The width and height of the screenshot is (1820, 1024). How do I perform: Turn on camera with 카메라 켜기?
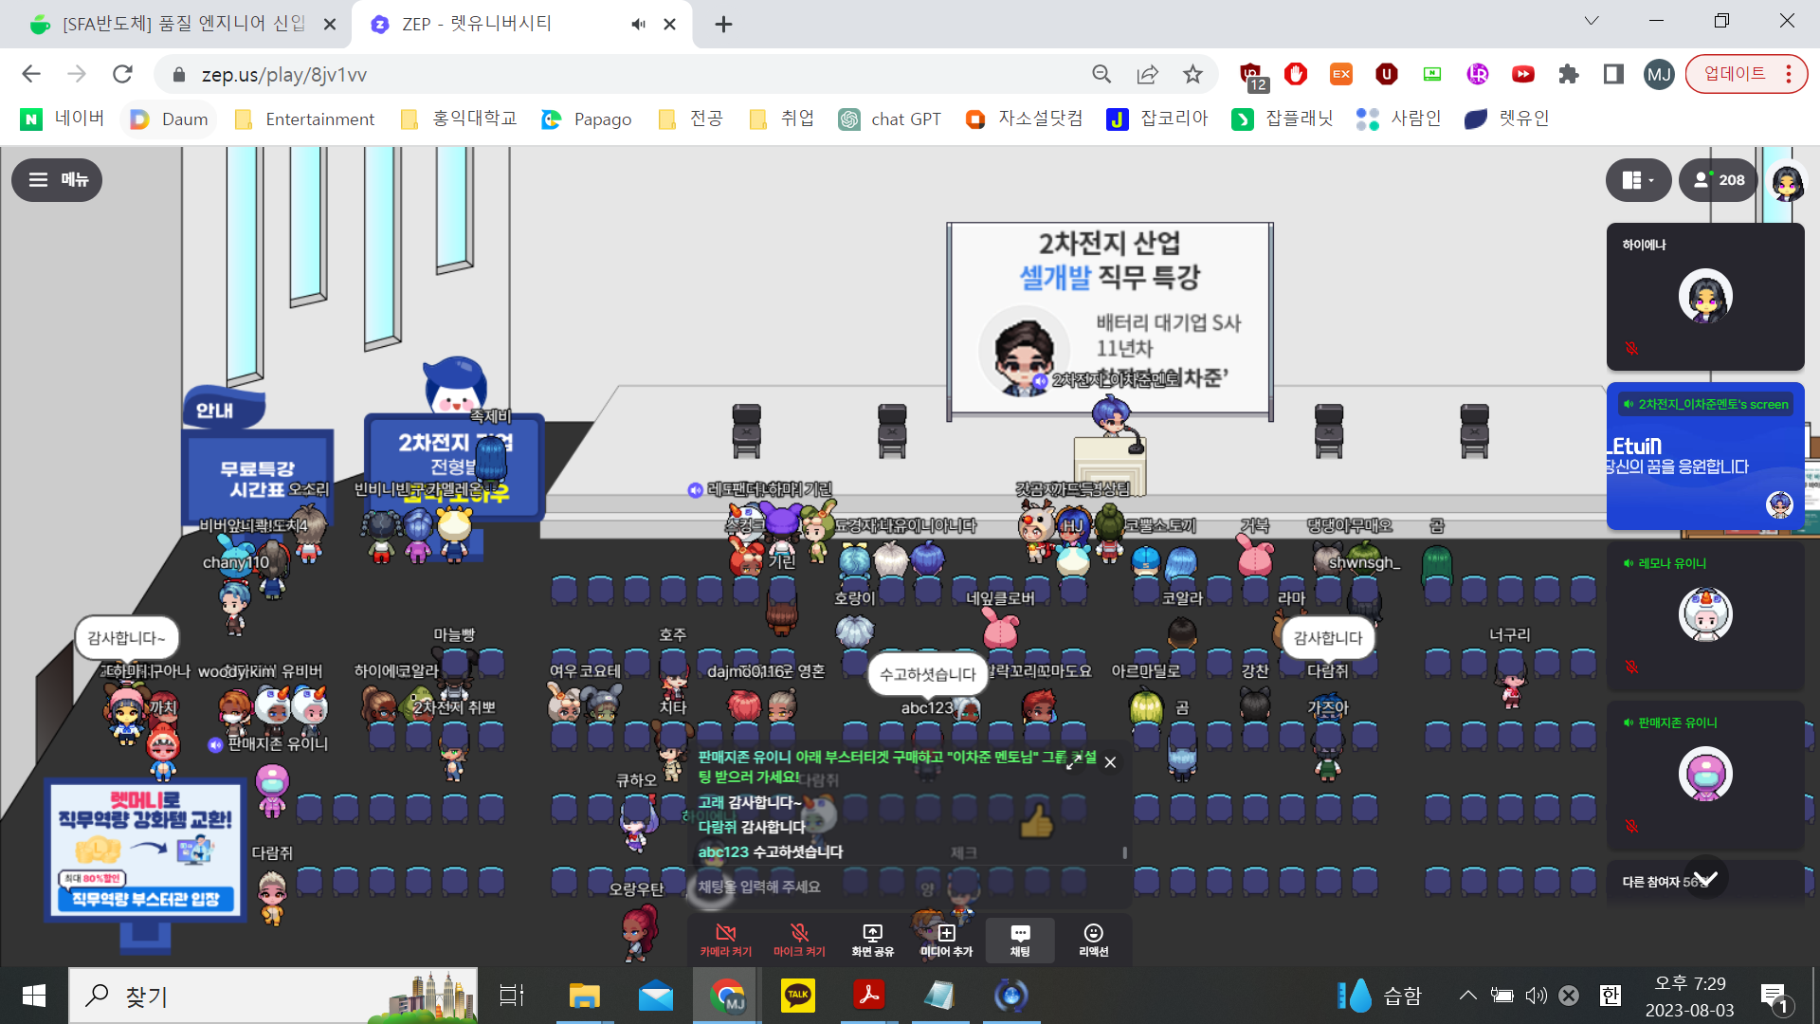725,940
